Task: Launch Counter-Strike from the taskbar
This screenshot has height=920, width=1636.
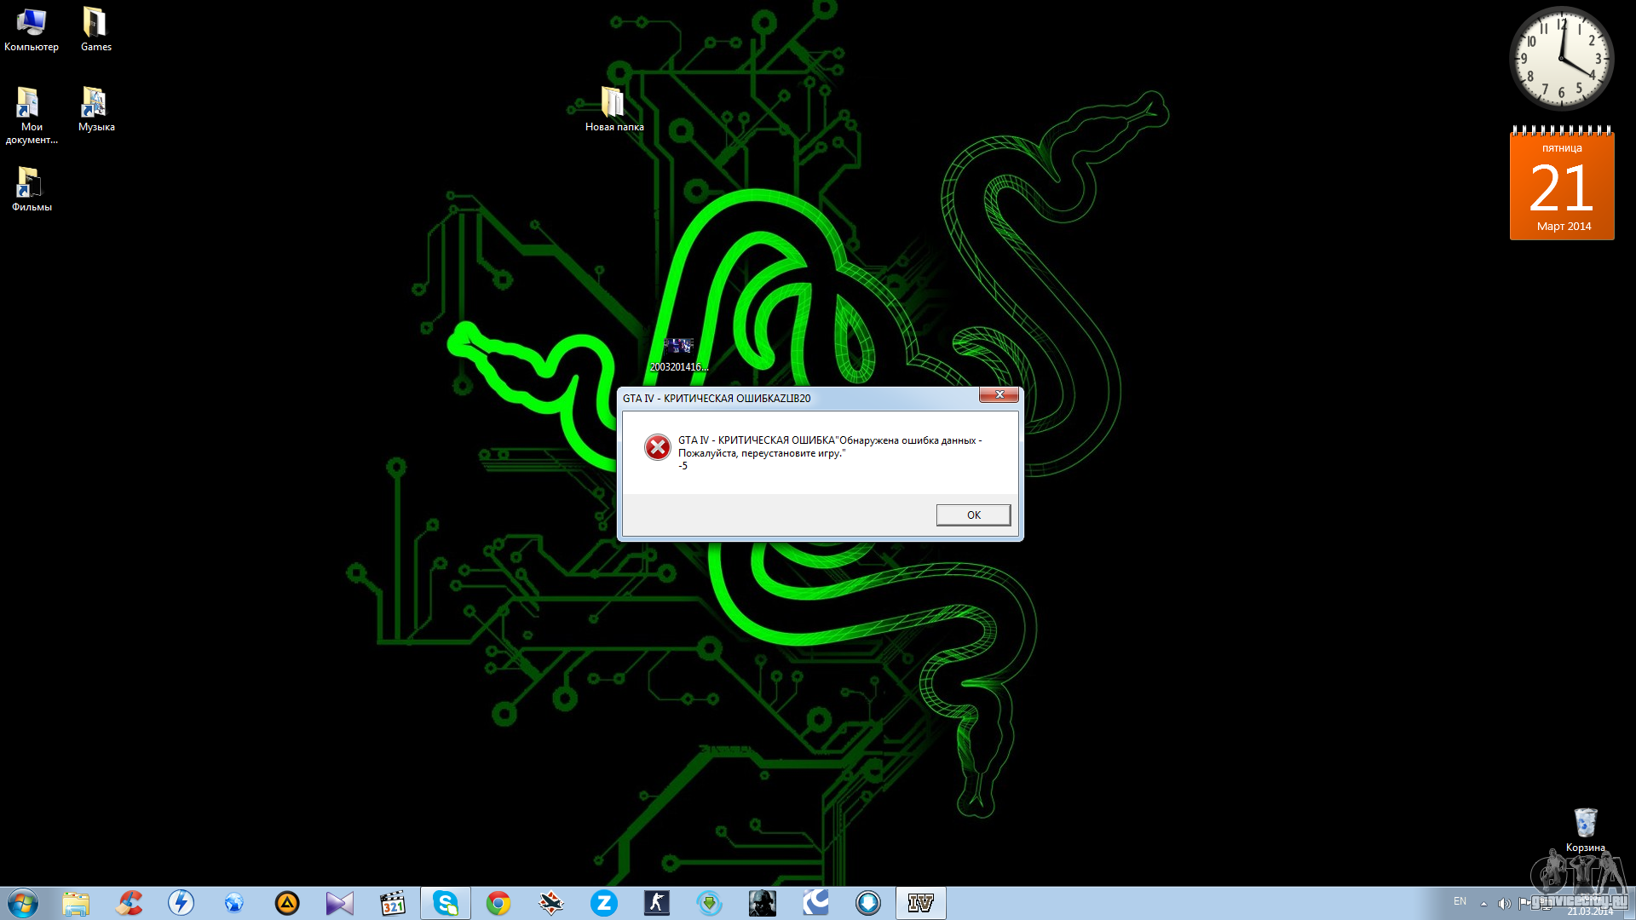Action: (657, 903)
